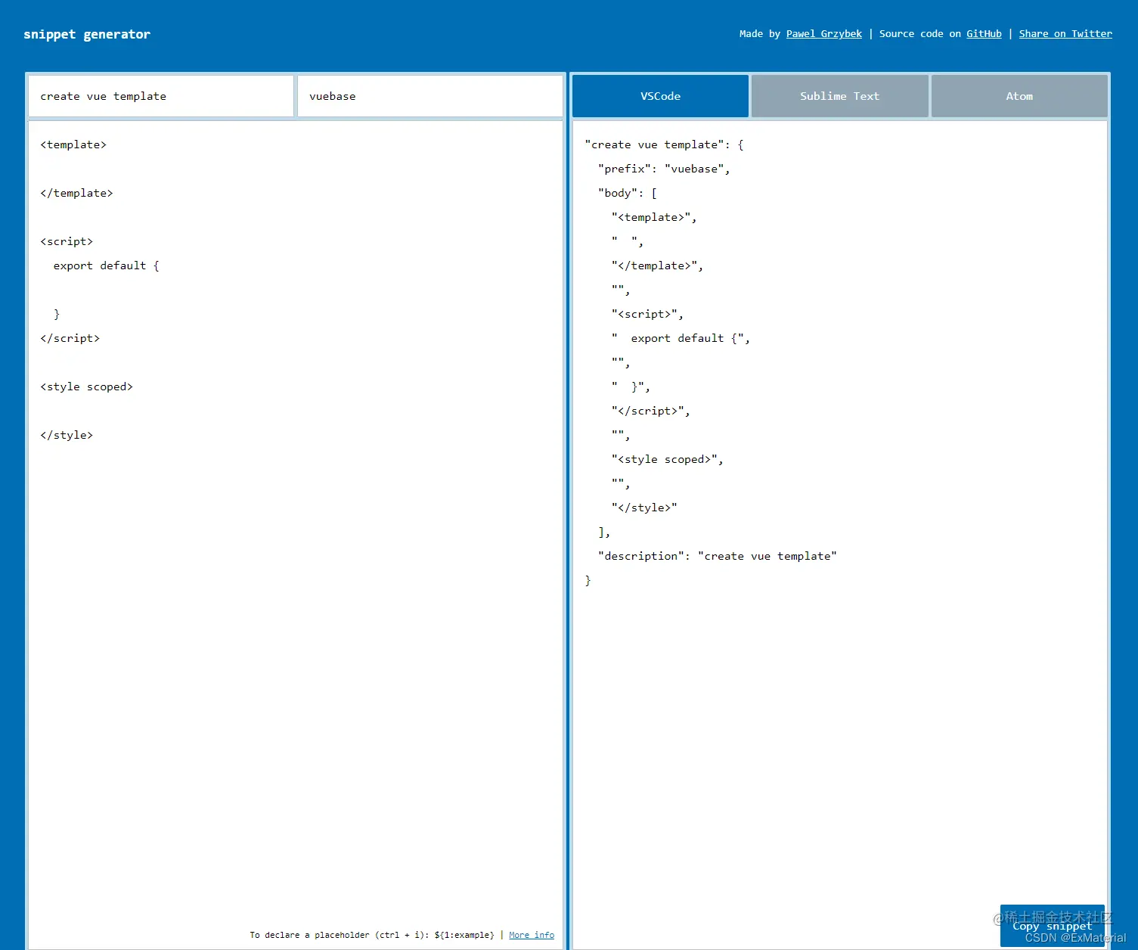Click the '"description": "create vue template"' output line

click(x=717, y=556)
